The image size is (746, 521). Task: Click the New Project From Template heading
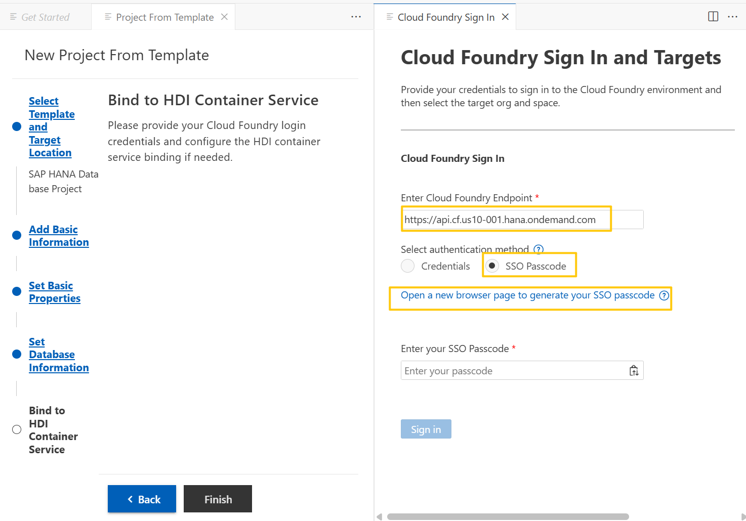pyautogui.click(x=116, y=55)
